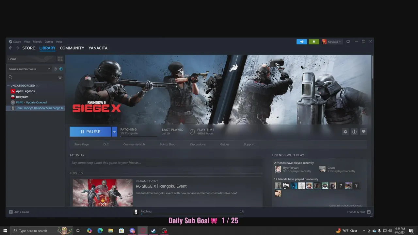Viewport: 418px width, 235px height.
Task: Open the View menu
Action: point(27,42)
